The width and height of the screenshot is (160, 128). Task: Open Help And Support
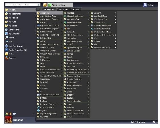click(x=20, y=46)
